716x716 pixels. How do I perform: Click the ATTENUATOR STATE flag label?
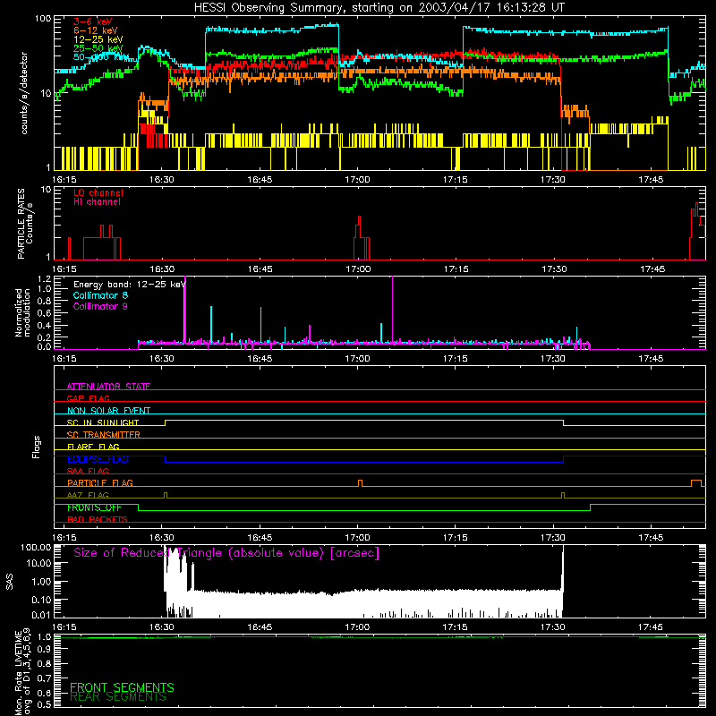click(x=108, y=387)
